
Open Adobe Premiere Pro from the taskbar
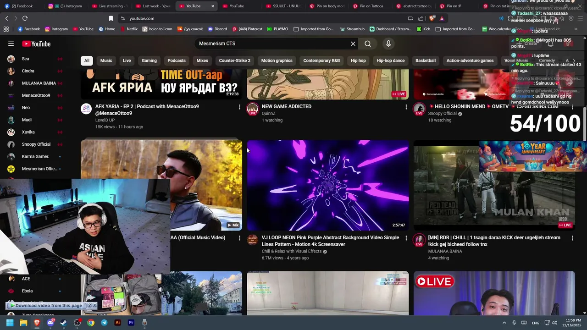coord(131,323)
